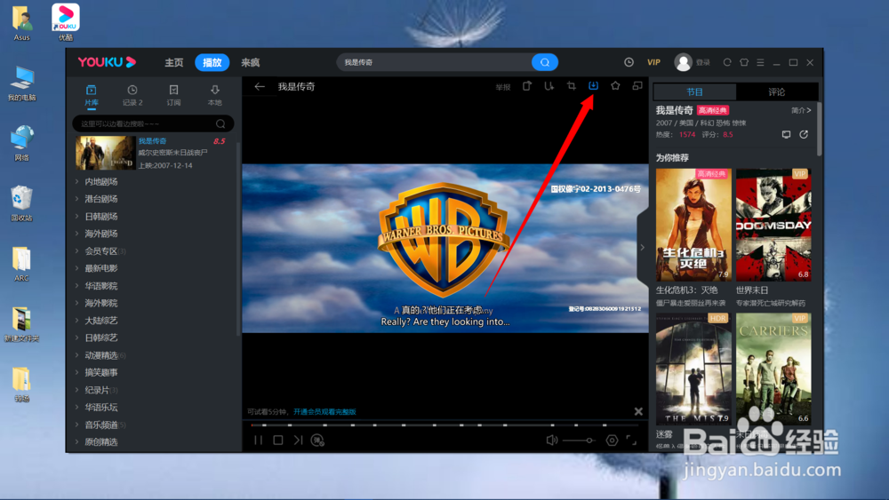Click the share arrow icon in the info panel
The height and width of the screenshot is (500, 889).
(804, 135)
